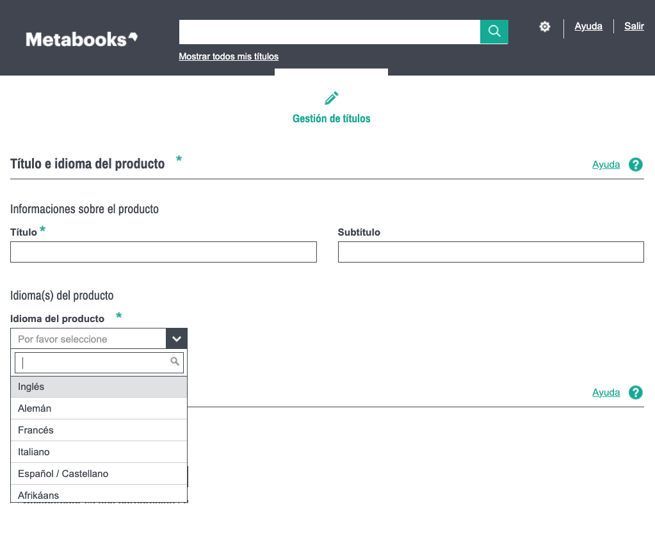
Task: Select Inglés from the language list
Action: point(99,387)
